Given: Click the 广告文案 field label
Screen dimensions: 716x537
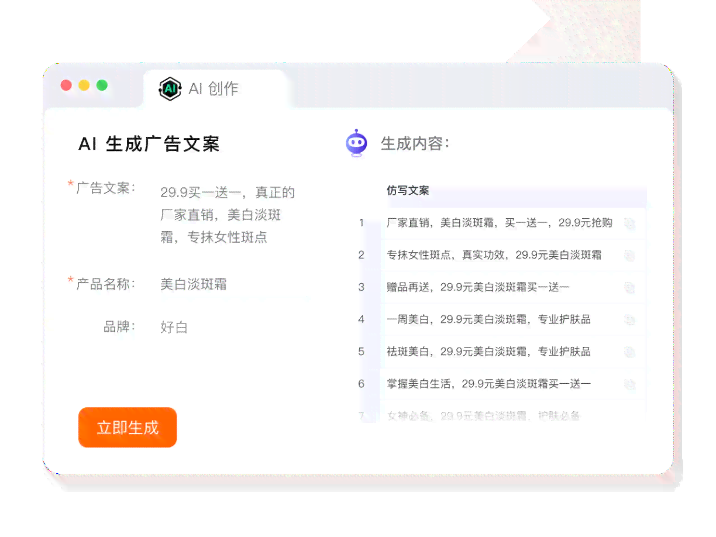Looking at the screenshot, I should point(105,188).
